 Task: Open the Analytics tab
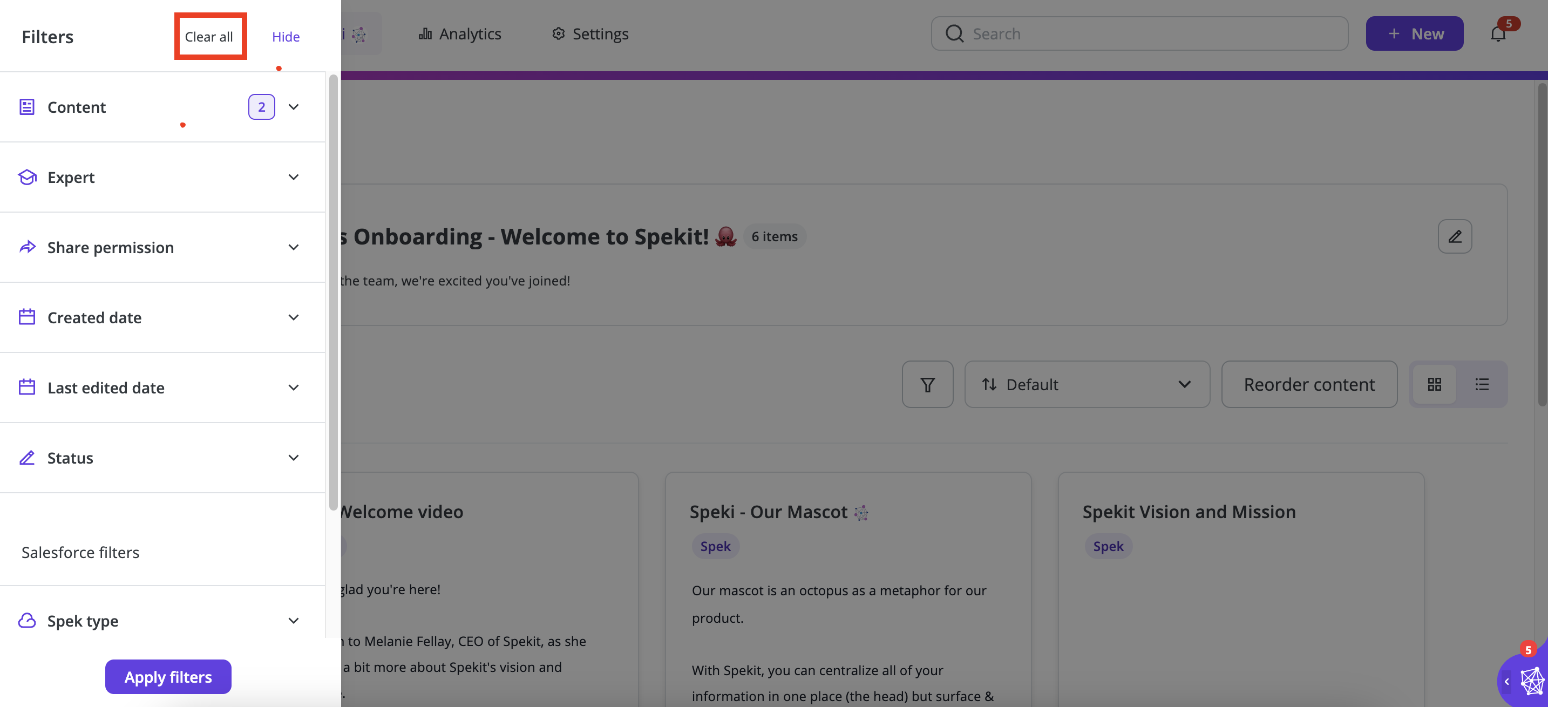(x=460, y=33)
